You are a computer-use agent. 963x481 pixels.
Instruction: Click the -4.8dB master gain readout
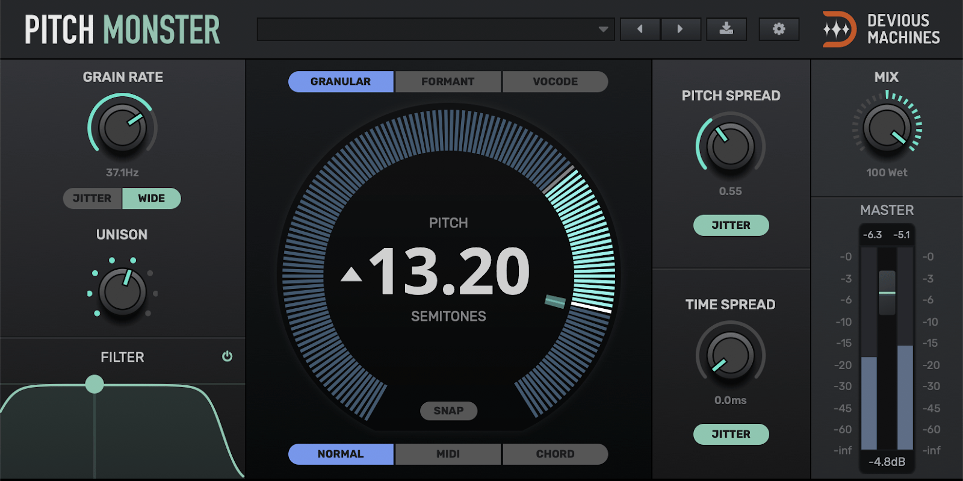[x=887, y=462]
